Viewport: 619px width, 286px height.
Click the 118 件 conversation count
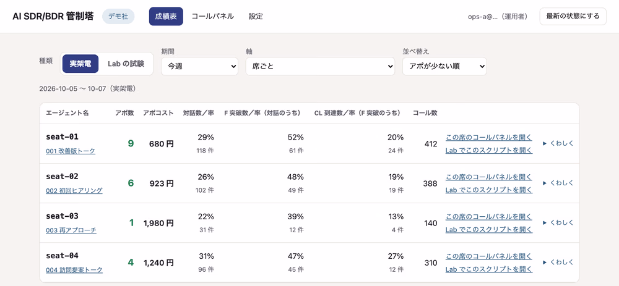[x=206, y=151]
